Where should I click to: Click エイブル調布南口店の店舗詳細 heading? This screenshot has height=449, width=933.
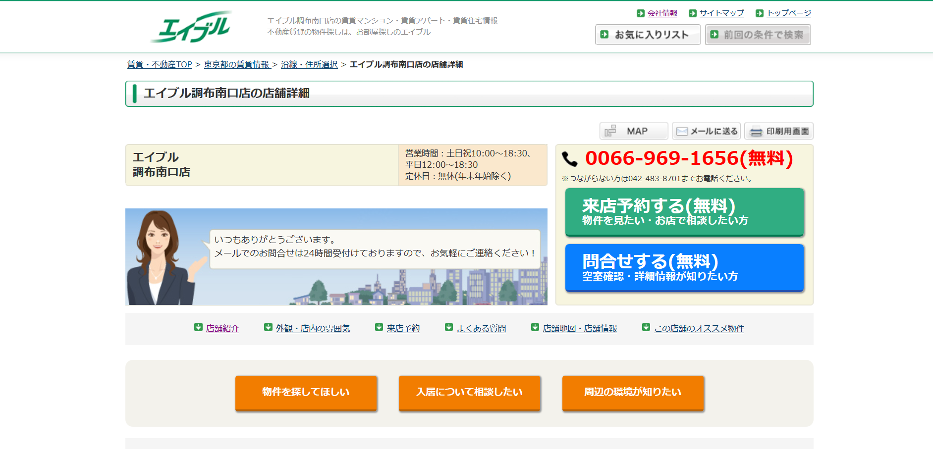(x=226, y=94)
